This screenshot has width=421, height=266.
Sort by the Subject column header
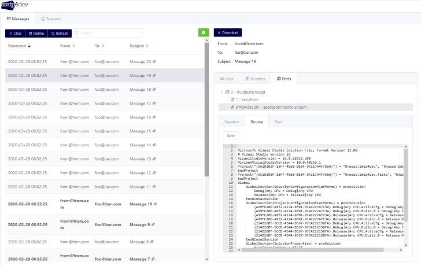pyautogui.click(x=136, y=46)
